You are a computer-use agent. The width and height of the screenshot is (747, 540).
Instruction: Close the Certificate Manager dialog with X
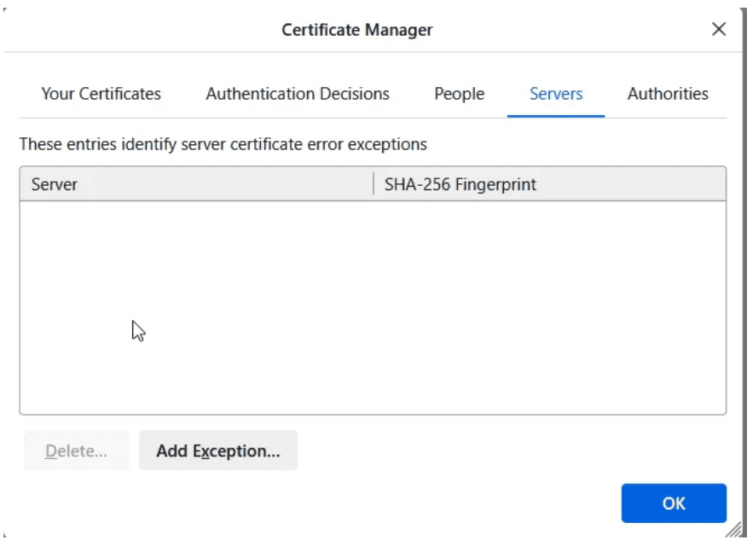coord(718,30)
